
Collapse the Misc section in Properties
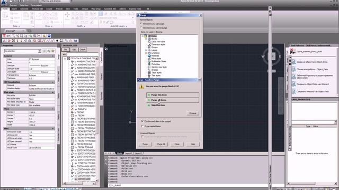(53, 129)
